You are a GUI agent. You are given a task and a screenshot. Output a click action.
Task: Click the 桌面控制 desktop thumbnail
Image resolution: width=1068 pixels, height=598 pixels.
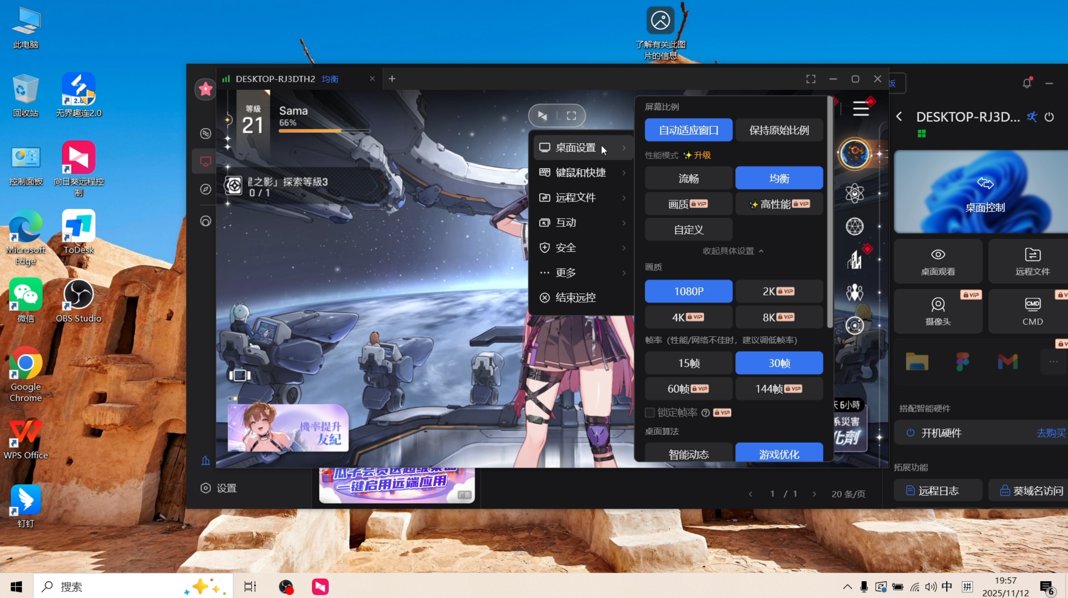pos(985,192)
